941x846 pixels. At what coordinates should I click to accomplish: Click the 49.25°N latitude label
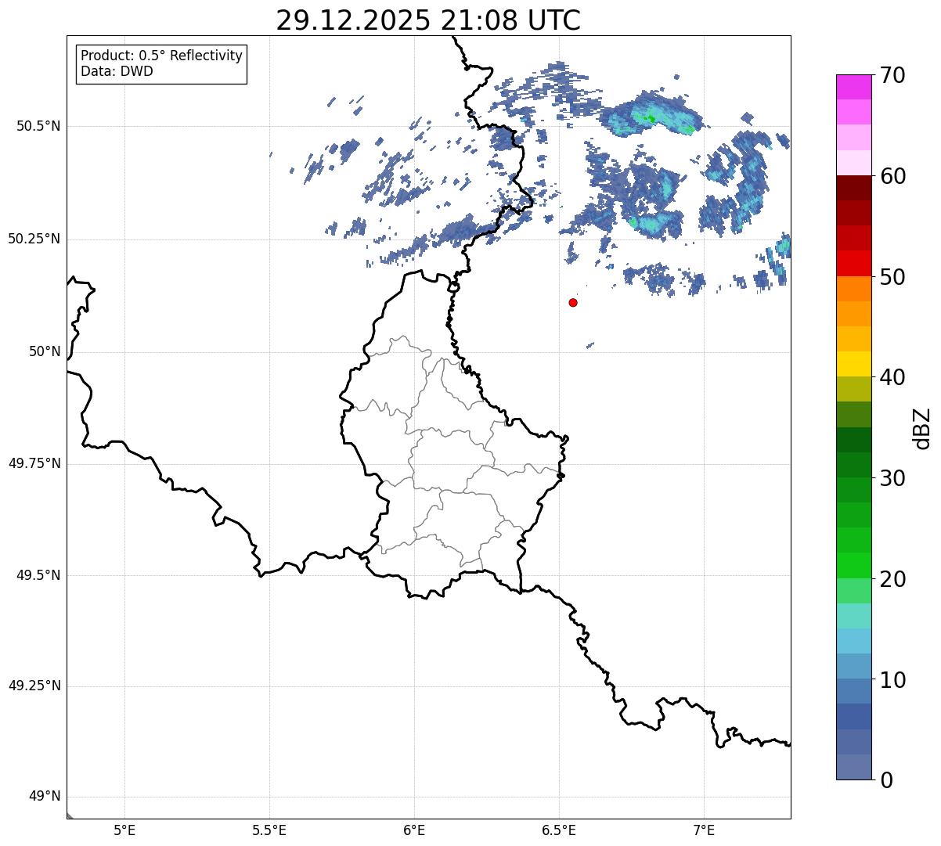tap(34, 686)
